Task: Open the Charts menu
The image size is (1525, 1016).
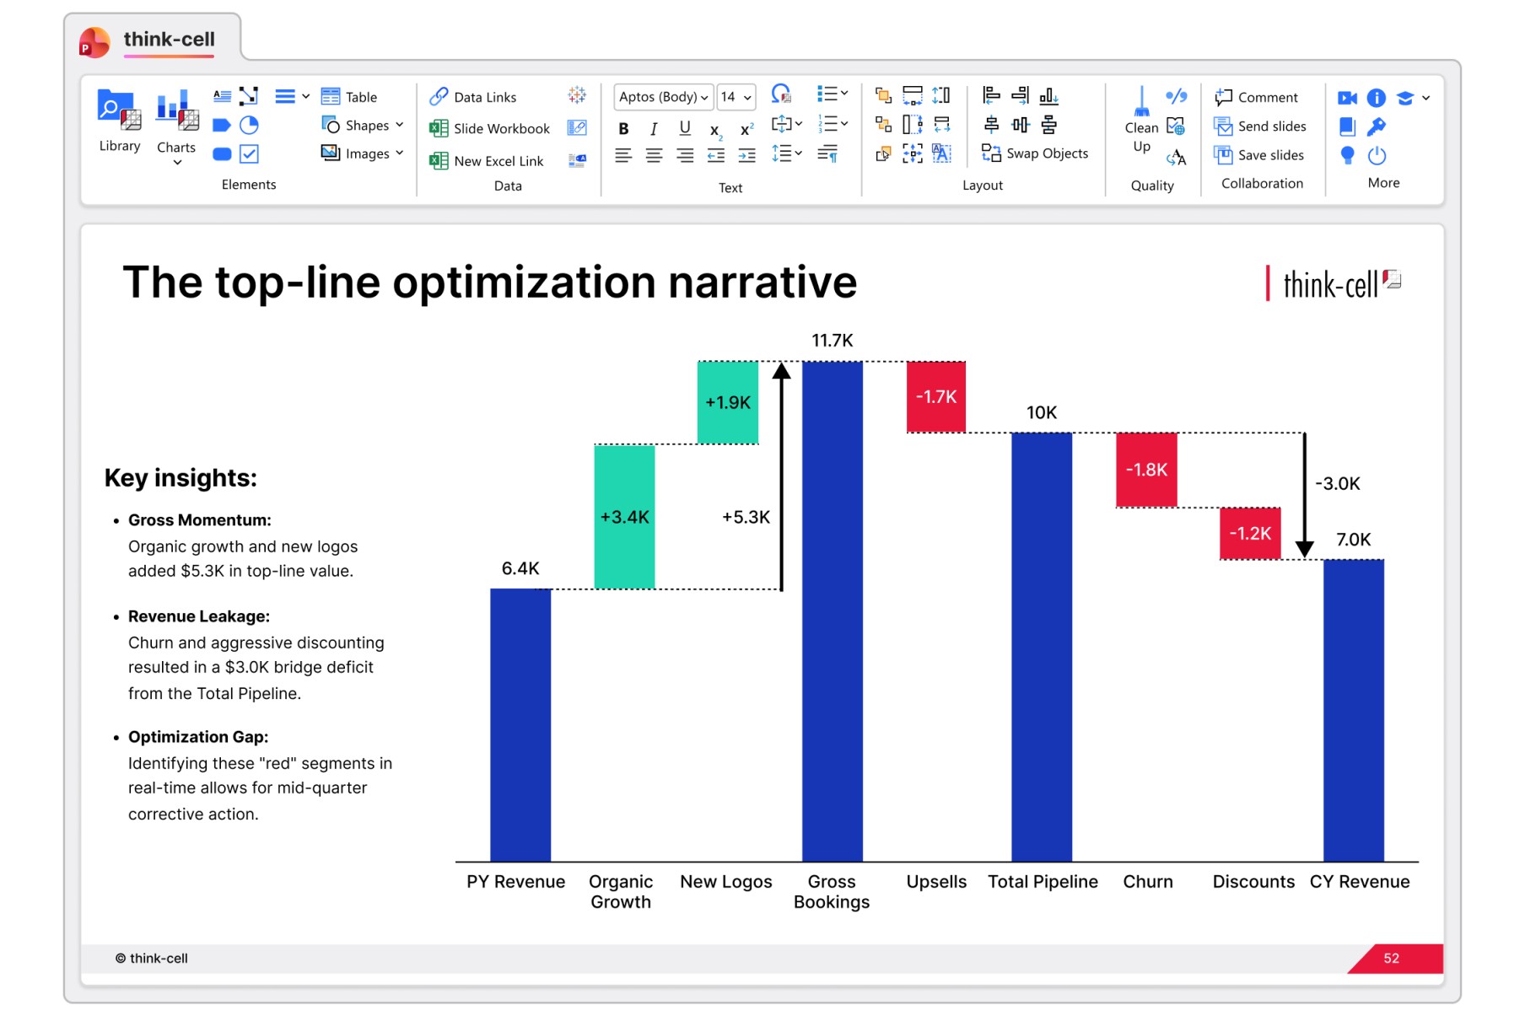Action: point(176,126)
